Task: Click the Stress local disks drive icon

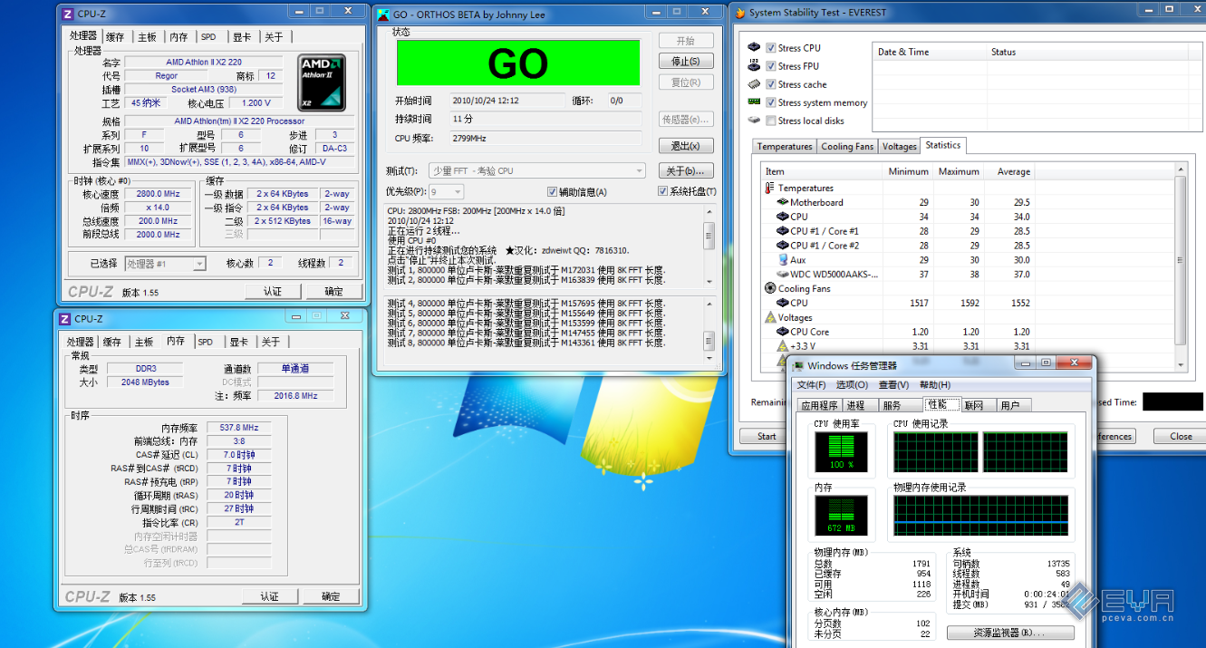Action: click(754, 120)
